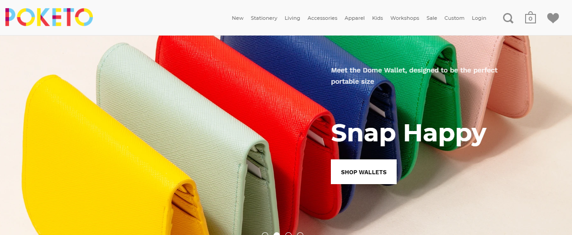Select the active second carousel dot
572x235 pixels.
pos(277,234)
